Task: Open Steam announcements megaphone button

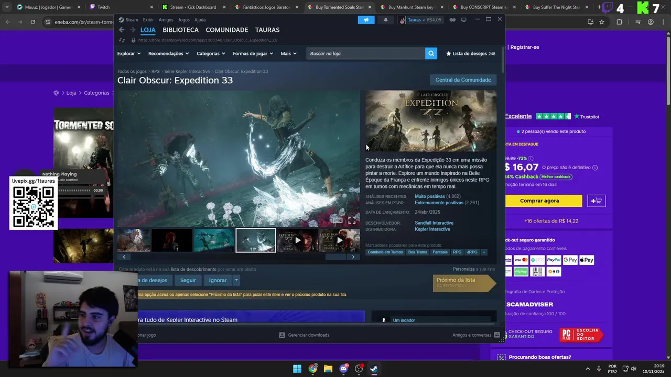Action: point(366,19)
